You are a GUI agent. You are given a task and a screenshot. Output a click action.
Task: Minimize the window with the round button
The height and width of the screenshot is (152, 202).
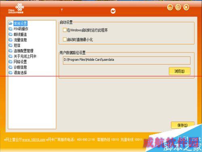(x=170, y=7)
